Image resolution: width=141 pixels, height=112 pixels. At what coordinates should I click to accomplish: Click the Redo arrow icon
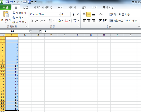[x=18, y=2]
